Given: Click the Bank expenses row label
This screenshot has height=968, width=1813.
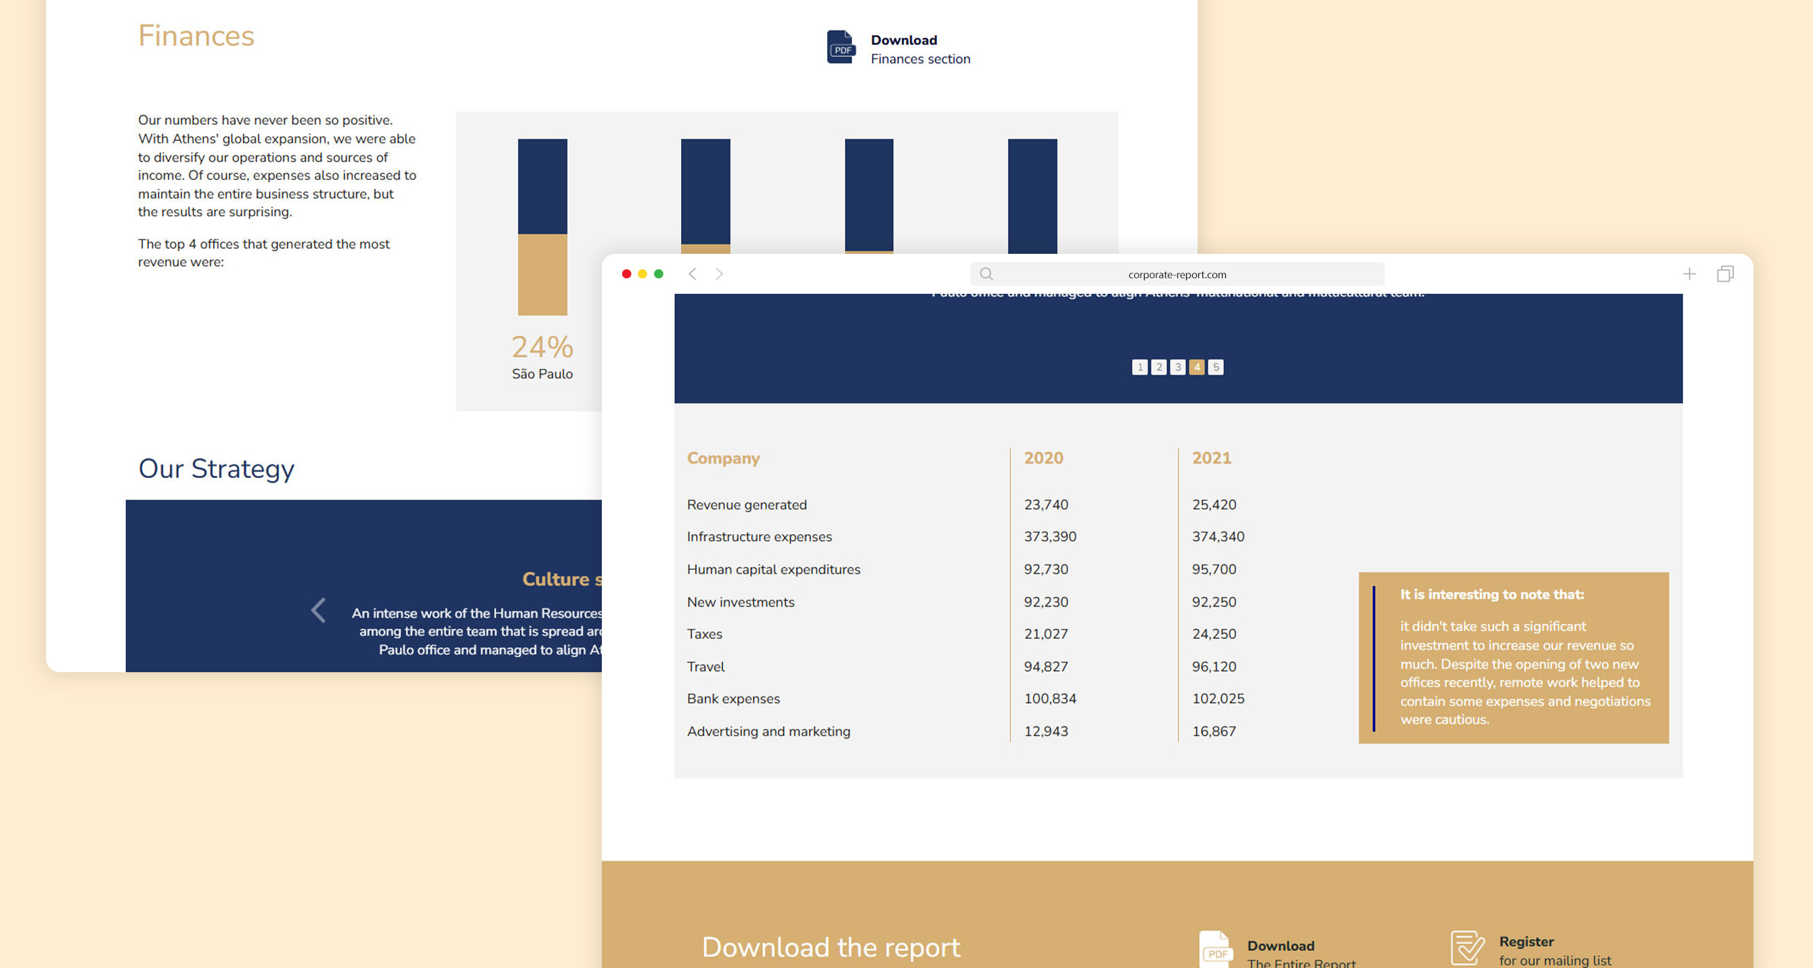Looking at the screenshot, I should tap(733, 699).
